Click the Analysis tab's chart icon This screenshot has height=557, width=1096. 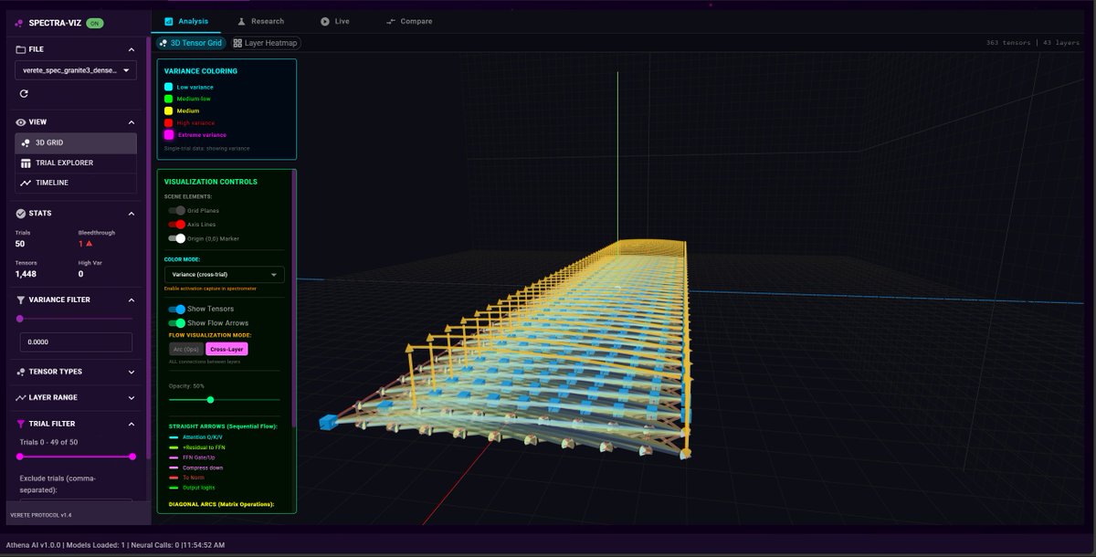168,21
